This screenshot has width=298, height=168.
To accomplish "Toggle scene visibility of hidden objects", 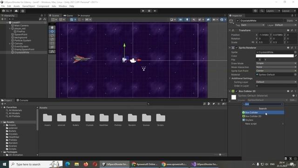I will coord(208,20).
